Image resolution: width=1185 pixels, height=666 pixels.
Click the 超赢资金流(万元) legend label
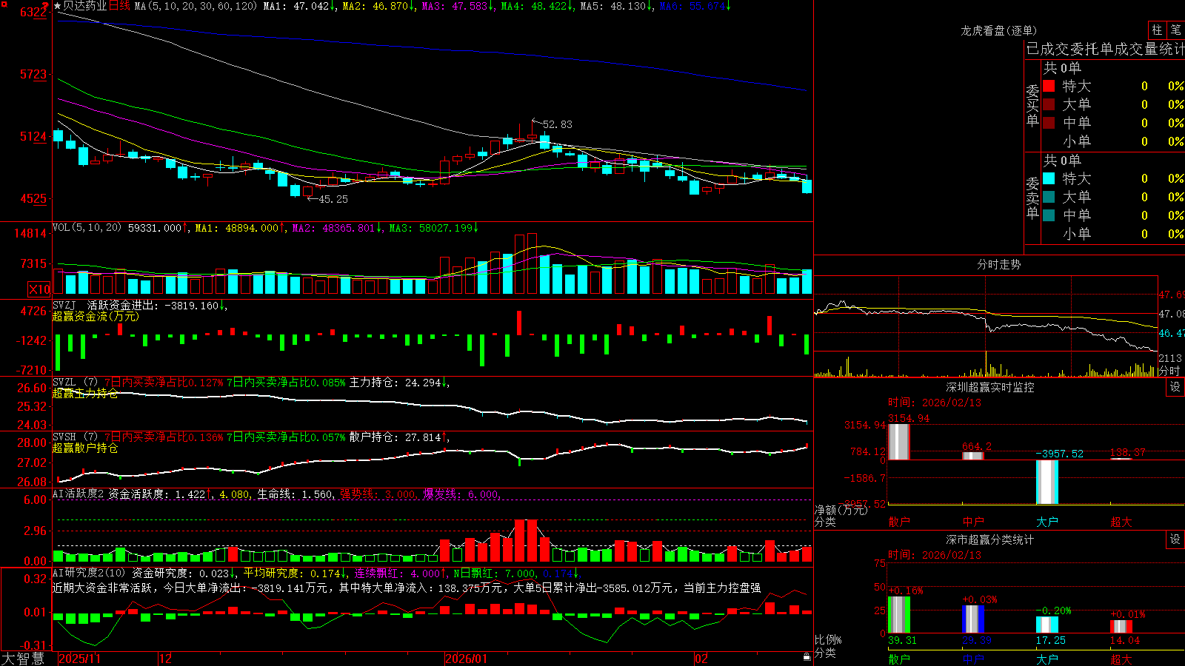(x=96, y=316)
